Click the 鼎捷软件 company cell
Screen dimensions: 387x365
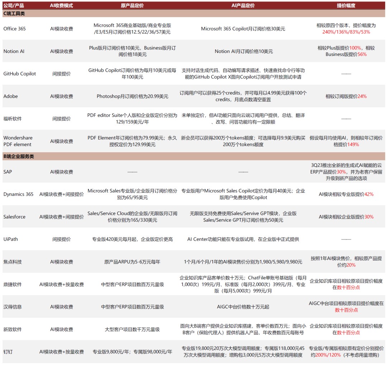tap(13, 284)
